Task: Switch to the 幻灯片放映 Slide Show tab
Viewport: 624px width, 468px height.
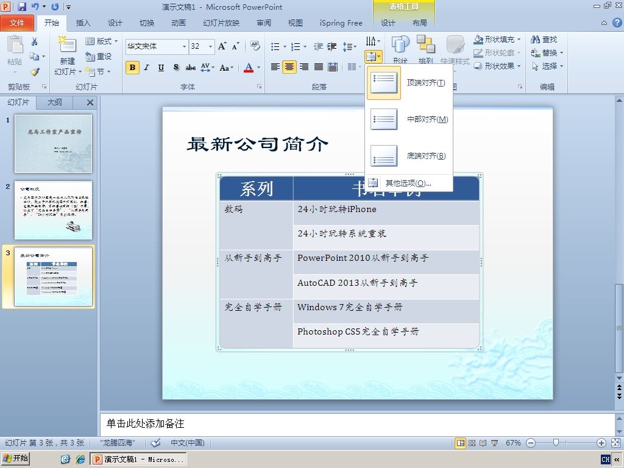Action: tap(221, 23)
